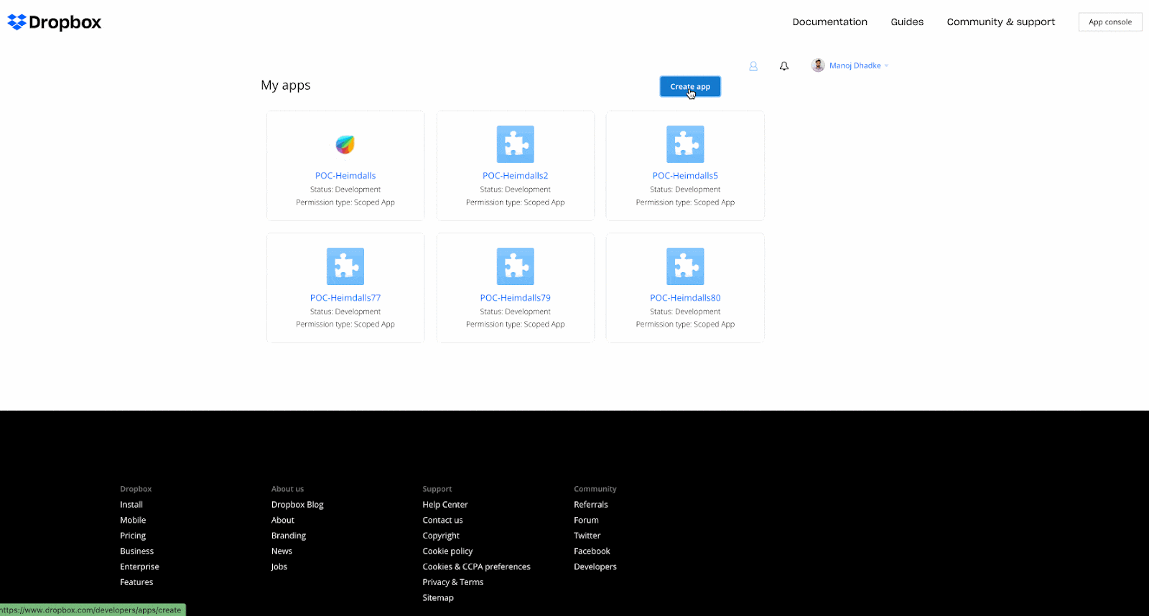Open the Dropbox Blog footer link
The width and height of the screenshot is (1149, 616).
(297, 505)
